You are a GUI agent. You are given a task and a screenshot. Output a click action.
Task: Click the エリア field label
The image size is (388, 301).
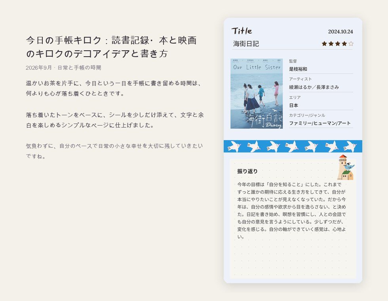tap(295, 97)
